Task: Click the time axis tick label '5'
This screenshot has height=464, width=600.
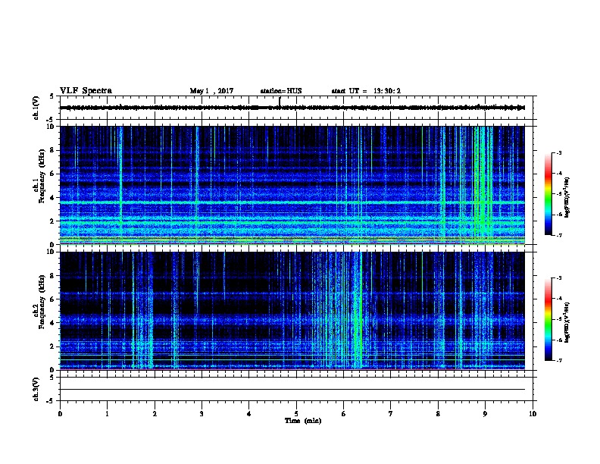Action: coord(296,414)
